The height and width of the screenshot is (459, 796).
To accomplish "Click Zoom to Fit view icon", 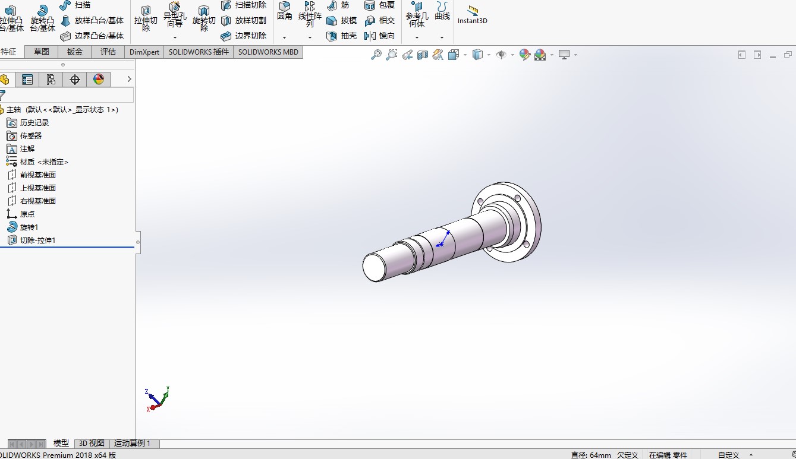I will pos(376,55).
